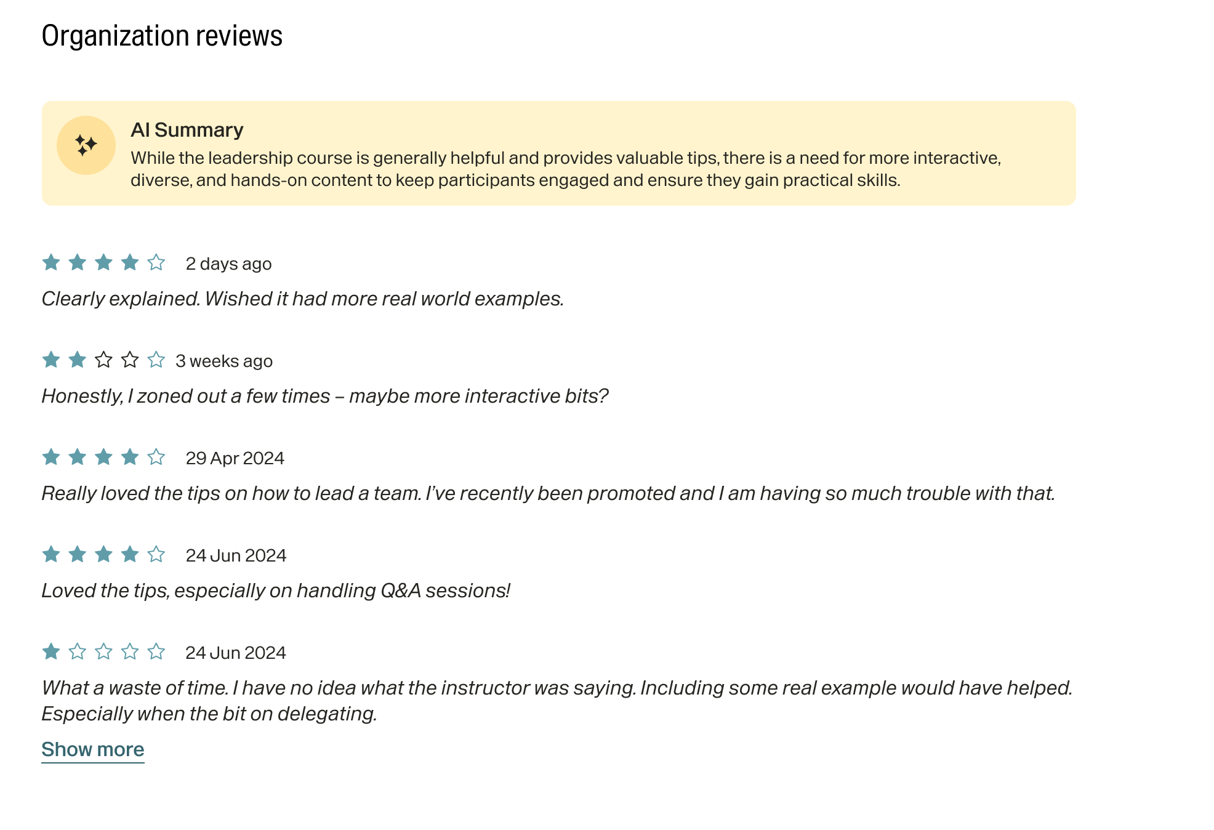This screenshot has height=830, width=1214.
Task: Click the Organization reviews heading
Action: pos(162,36)
